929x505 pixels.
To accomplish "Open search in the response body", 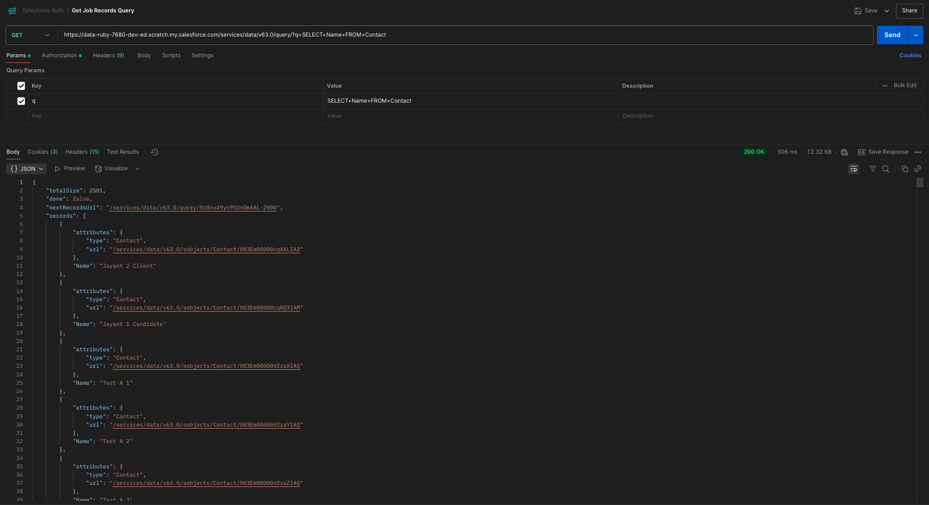I will point(886,169).
